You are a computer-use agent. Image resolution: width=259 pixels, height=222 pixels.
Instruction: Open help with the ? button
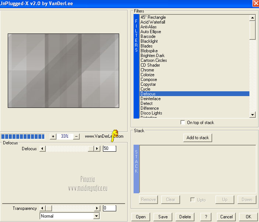coord(206,217)
